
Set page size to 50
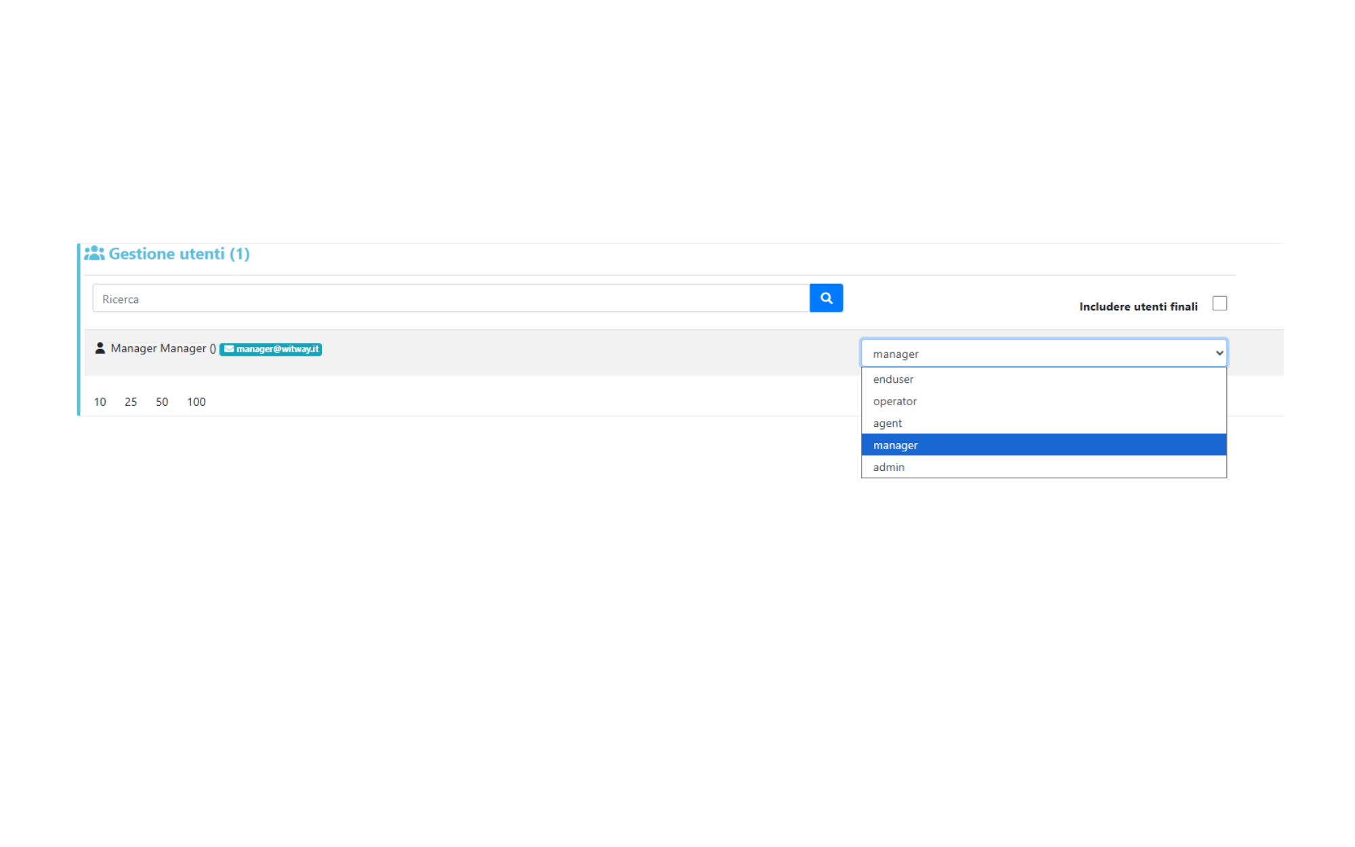pyautogui.click(x=162, y=402)
